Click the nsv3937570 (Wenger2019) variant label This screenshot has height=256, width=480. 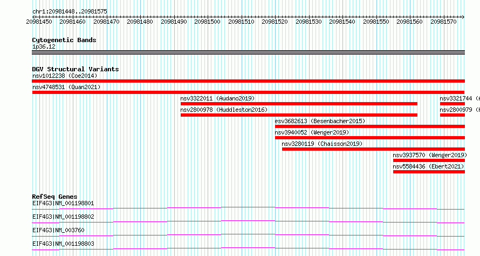coord(430,155)
